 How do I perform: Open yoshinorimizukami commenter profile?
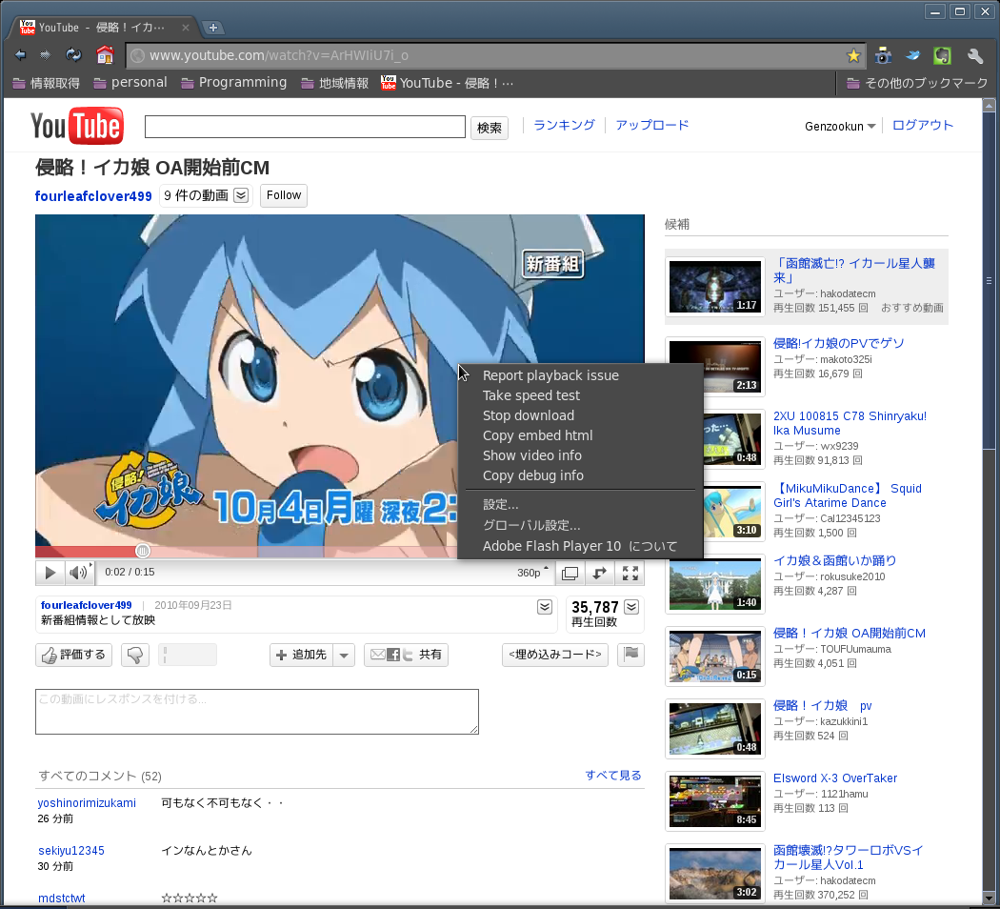87,803
